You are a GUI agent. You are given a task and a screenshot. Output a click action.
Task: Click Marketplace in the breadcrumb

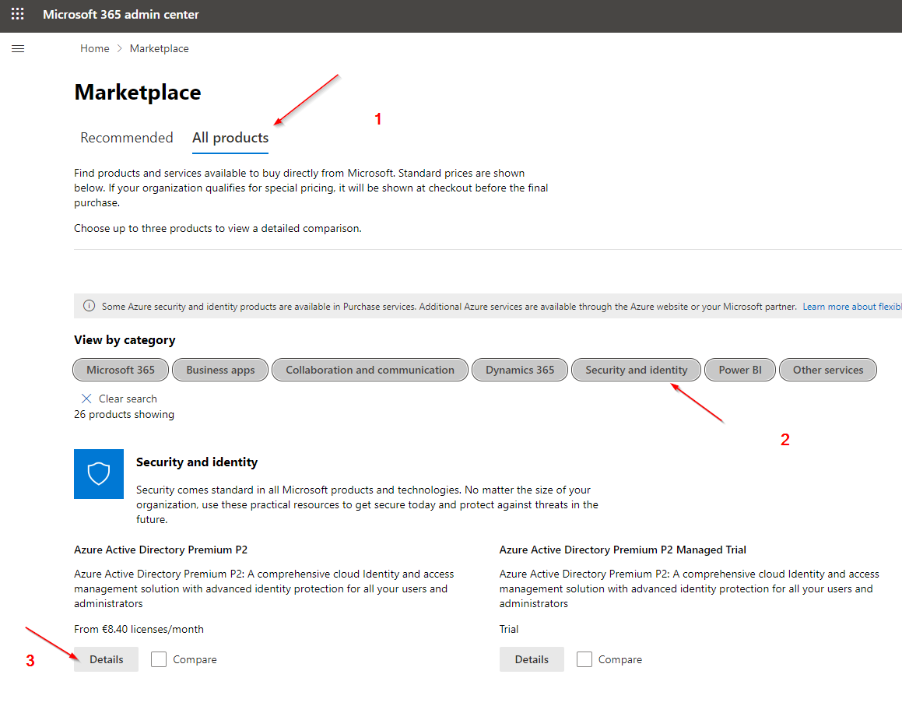[160, 49]
